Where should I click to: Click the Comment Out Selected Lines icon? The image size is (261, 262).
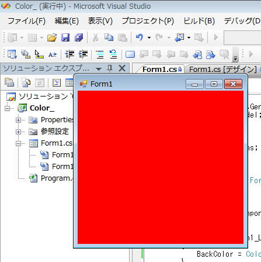point(100,54)
